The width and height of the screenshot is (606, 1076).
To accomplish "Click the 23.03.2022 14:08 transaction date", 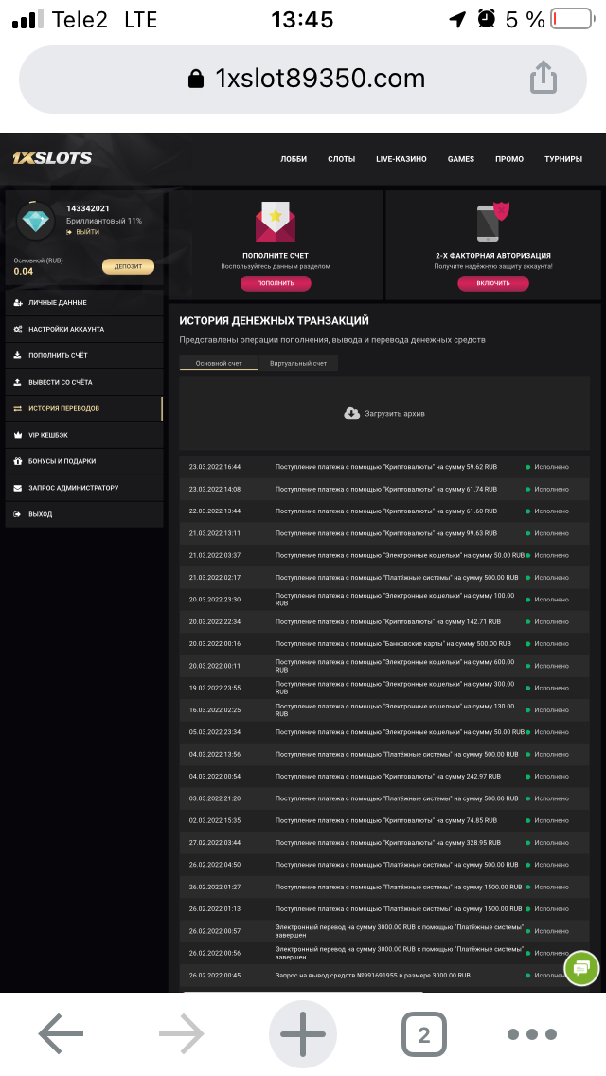I will [215, 490].
